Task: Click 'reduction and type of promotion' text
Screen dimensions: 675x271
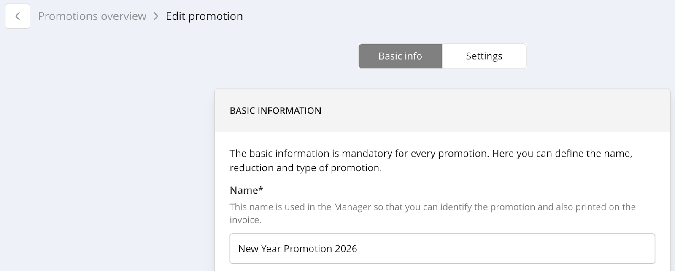Action: (x=305, y=168)
